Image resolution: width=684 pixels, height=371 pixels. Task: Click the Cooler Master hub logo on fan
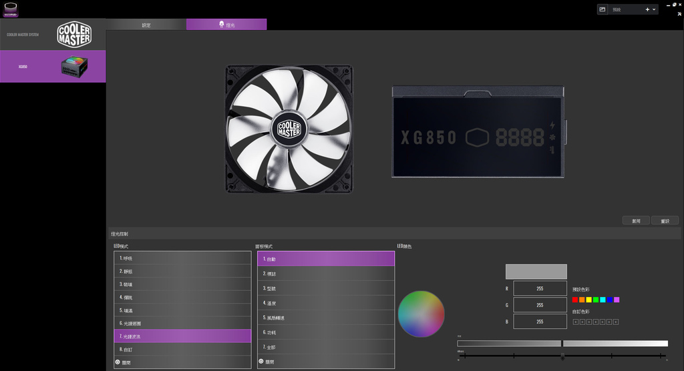pos(289,129)
